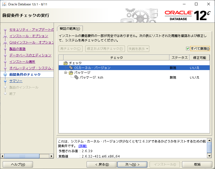Screen dimensions: 215x169
Task: Click the ヘルプ button
Action: [x=18, y=164]
